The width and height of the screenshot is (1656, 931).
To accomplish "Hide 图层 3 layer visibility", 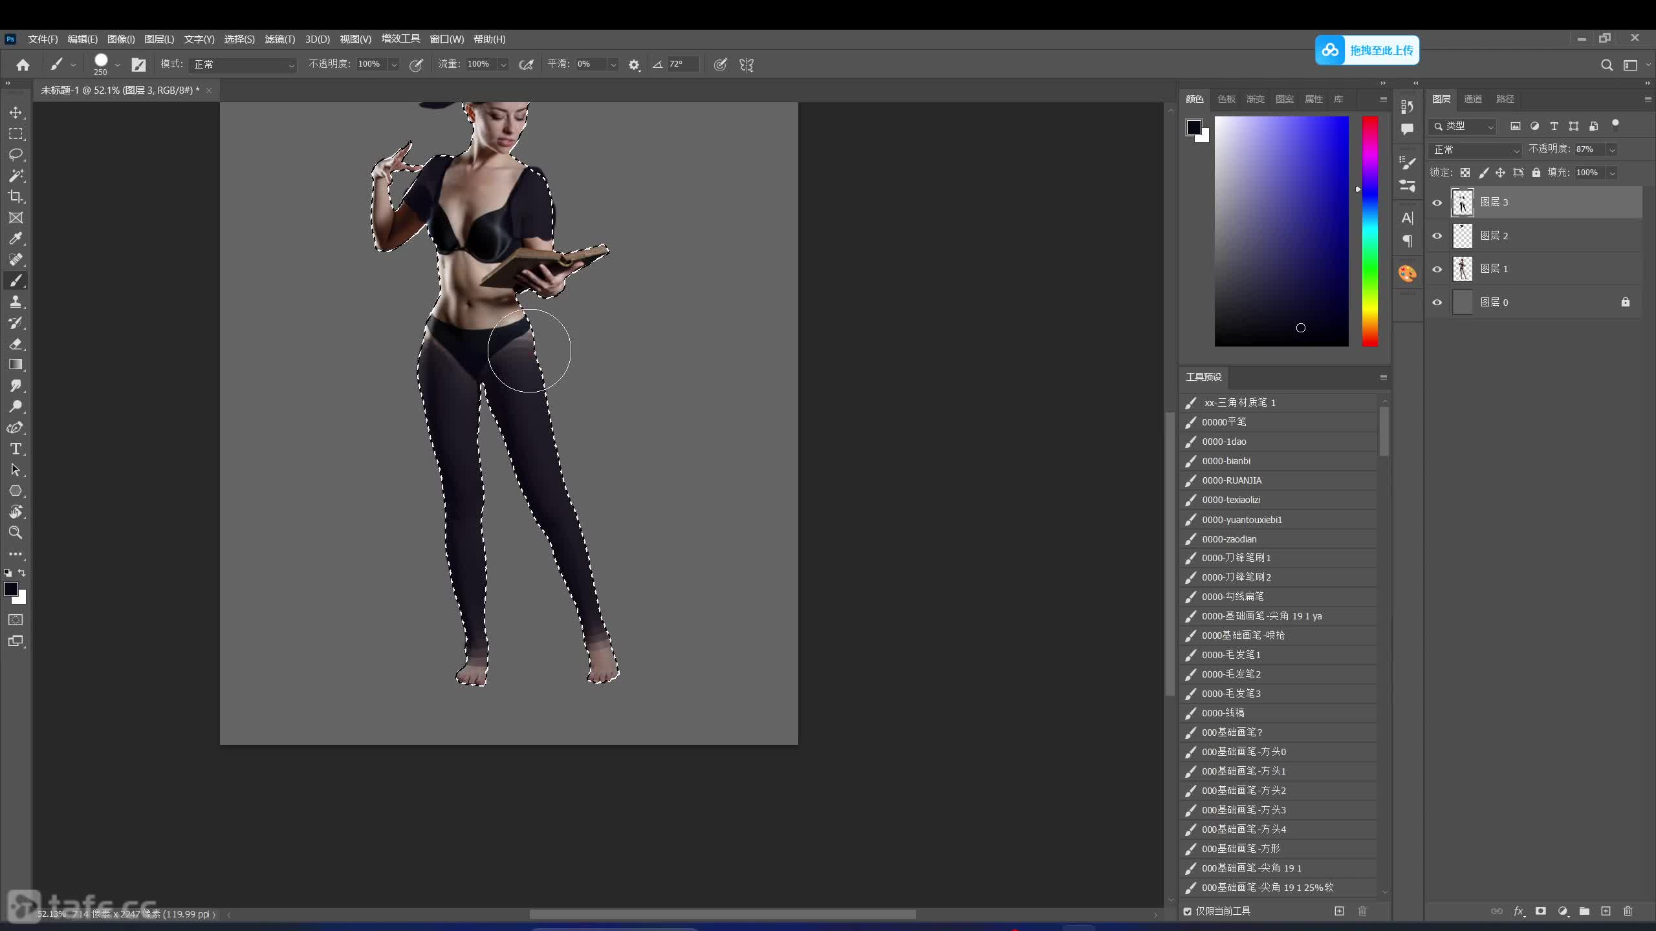I will [x=1437, y=203].
